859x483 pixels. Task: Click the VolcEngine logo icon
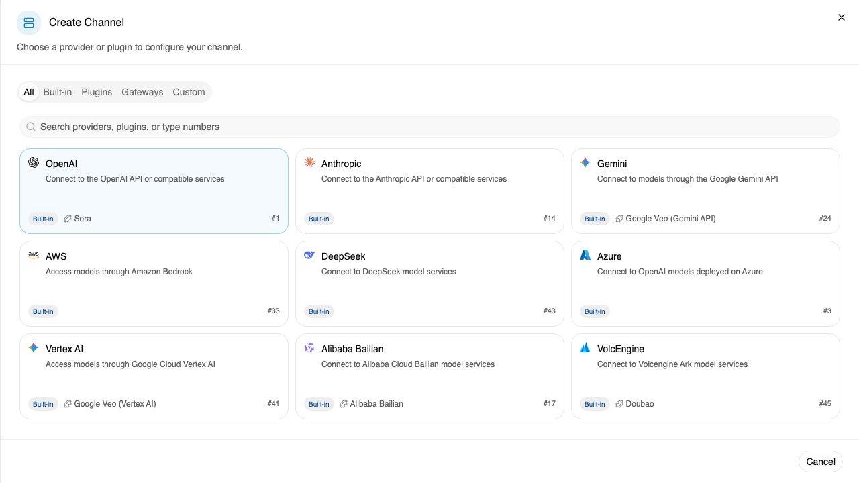point(585,347)
